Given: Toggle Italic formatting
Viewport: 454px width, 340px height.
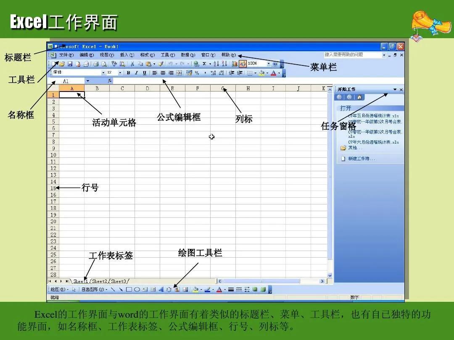Looking at the screenshot, I should pos(136,73).
